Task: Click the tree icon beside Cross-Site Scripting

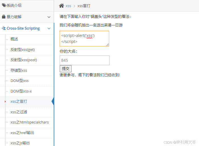Action: click(4, 28)
